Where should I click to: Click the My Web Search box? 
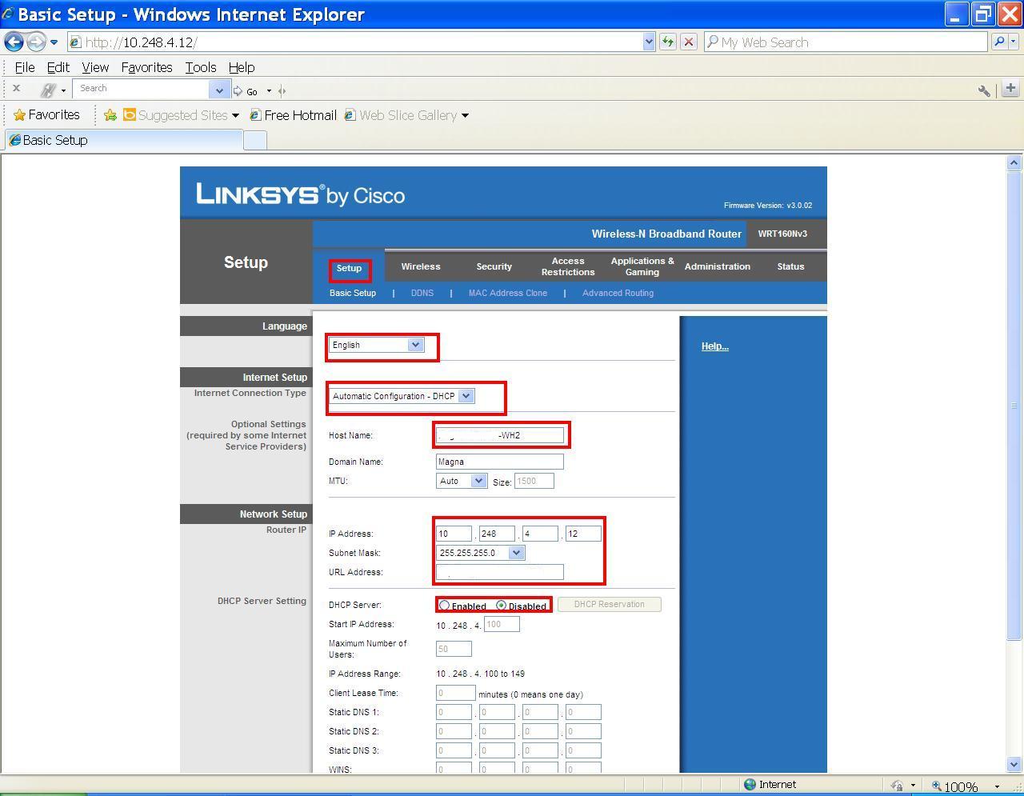846,42
